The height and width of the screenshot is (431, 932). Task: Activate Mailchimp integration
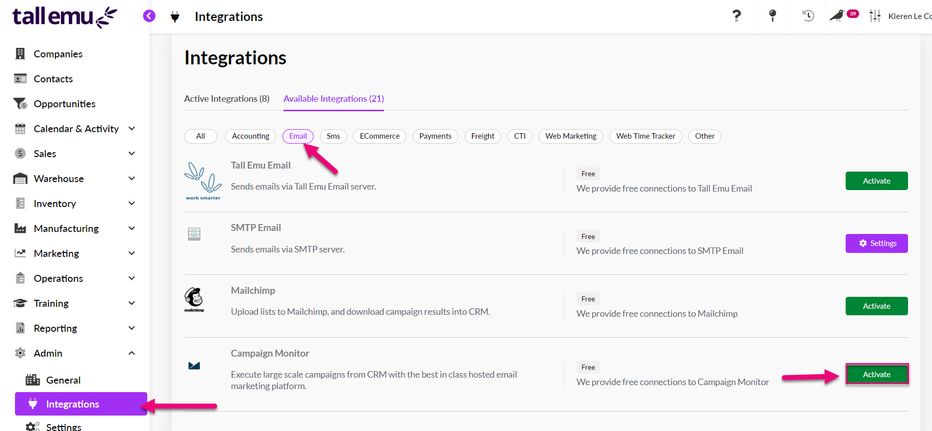877,306
